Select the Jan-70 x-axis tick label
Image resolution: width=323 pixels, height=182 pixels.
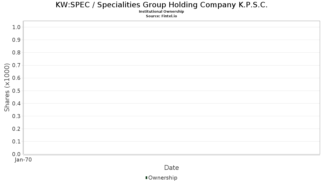[23, 160]
